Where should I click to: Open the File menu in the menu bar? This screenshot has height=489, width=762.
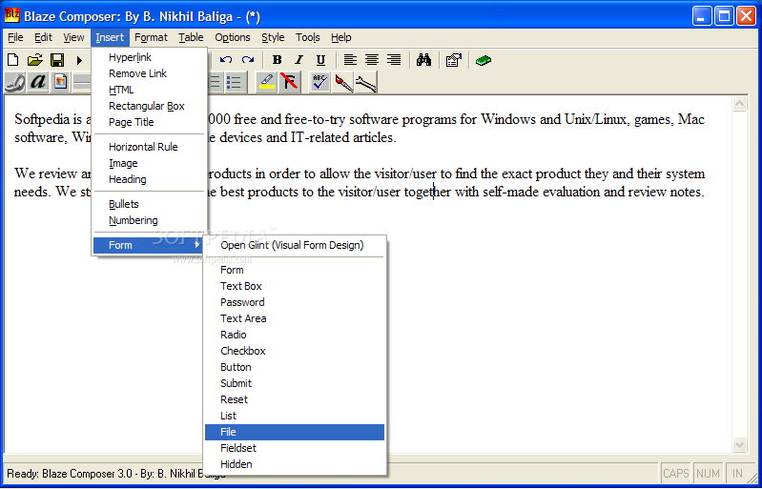coord(15,37)
